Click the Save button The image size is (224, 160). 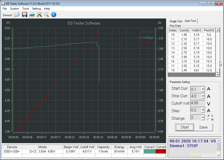203,127
